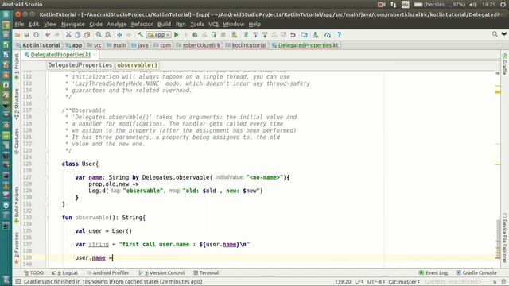Click the main breadcrumb folder
The image size is (509, 286).
click(116, 45)
